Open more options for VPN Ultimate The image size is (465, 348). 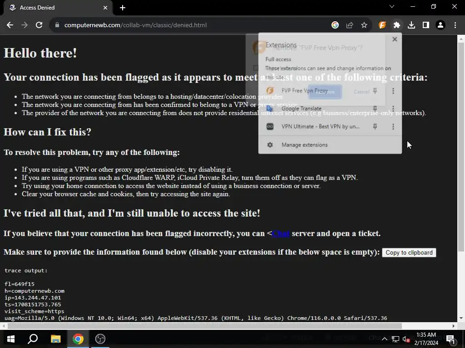click(x=393, y=127)
